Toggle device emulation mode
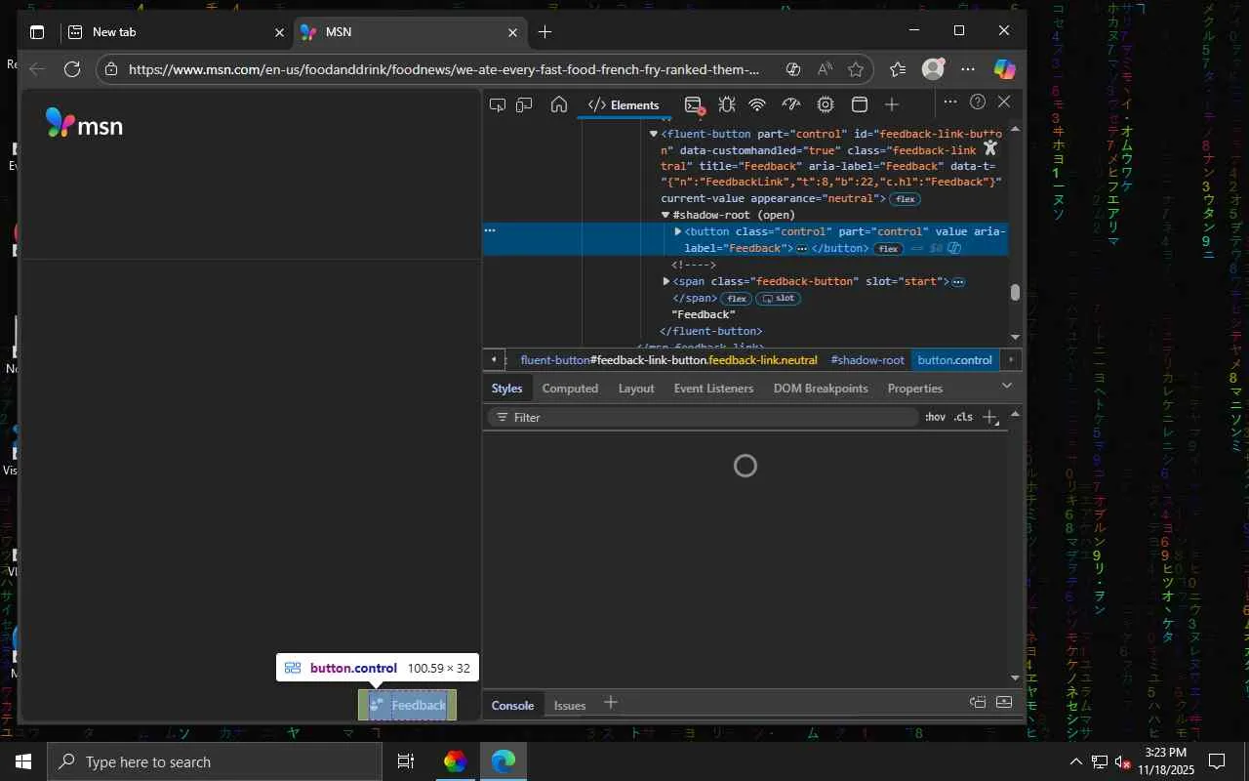Viewport: 1249px width, 781px height. (525, 104)
